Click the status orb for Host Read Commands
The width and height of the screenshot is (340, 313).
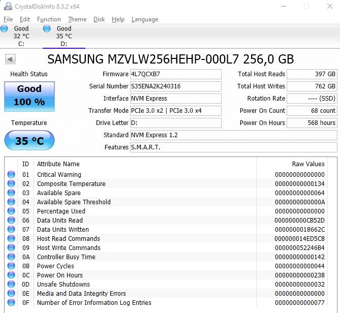11,238
